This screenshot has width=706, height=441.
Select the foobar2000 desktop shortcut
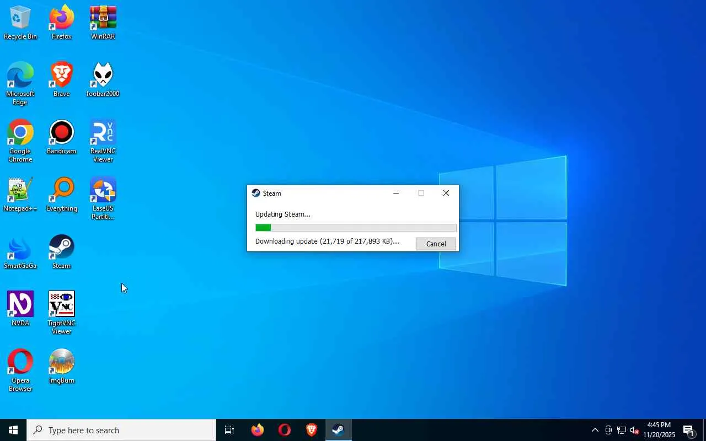point(103,80)
